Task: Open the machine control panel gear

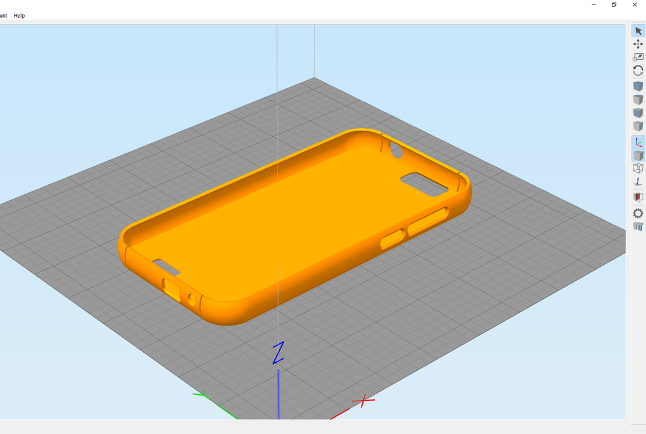Action: pos(638,213)
